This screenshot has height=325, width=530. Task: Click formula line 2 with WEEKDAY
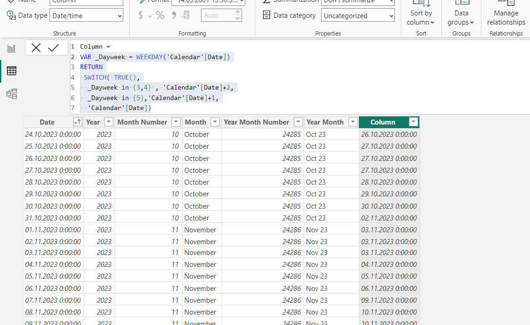tap(155, 57)
